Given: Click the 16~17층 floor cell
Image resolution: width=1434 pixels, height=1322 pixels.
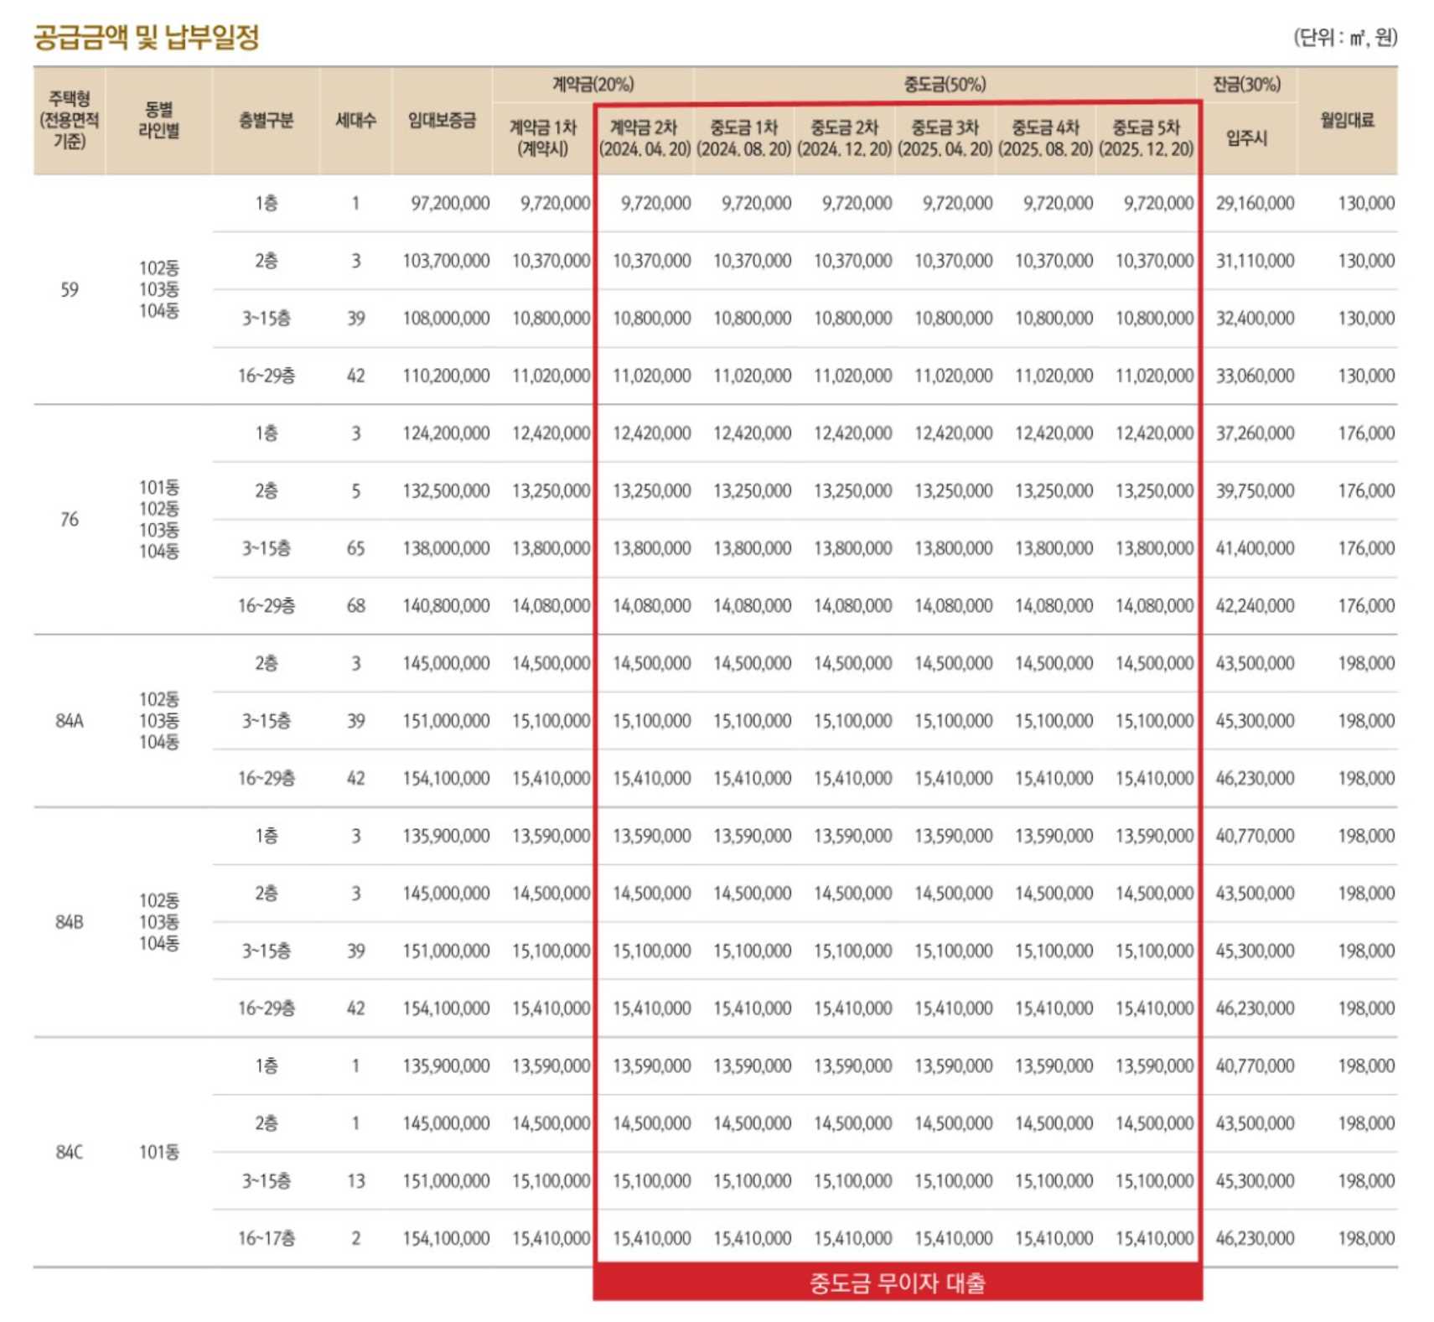Looking at the screenshot, I should tap(266, 1239).
